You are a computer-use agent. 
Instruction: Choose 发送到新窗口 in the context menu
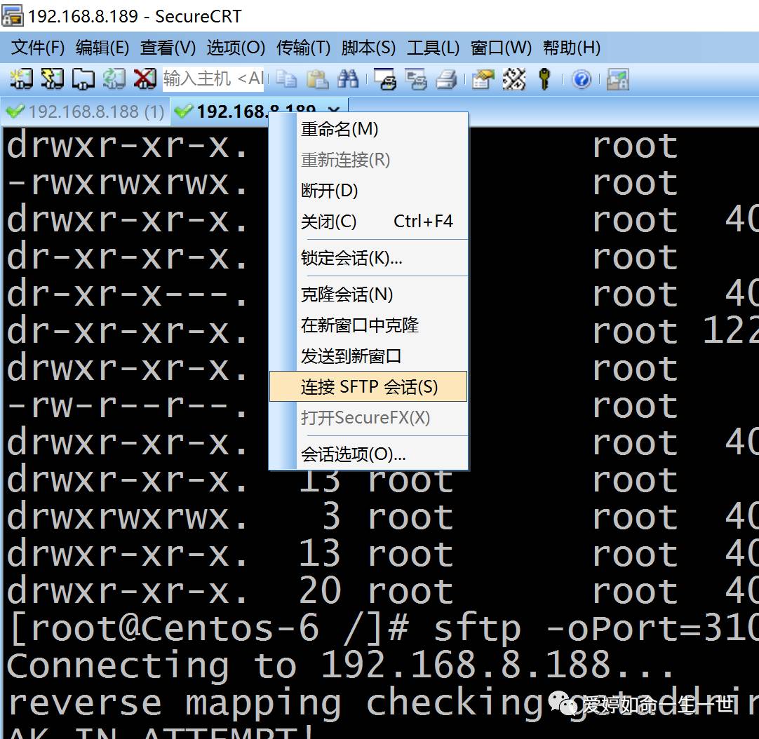coord(369,356)
